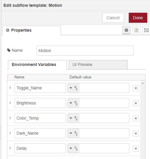Remove the Toggle_Name variable row

click(x=136, y=88)
